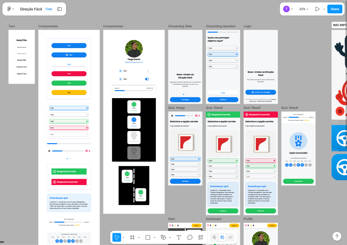Select the Quiz: Image frame label

click(x=176, y=108)
